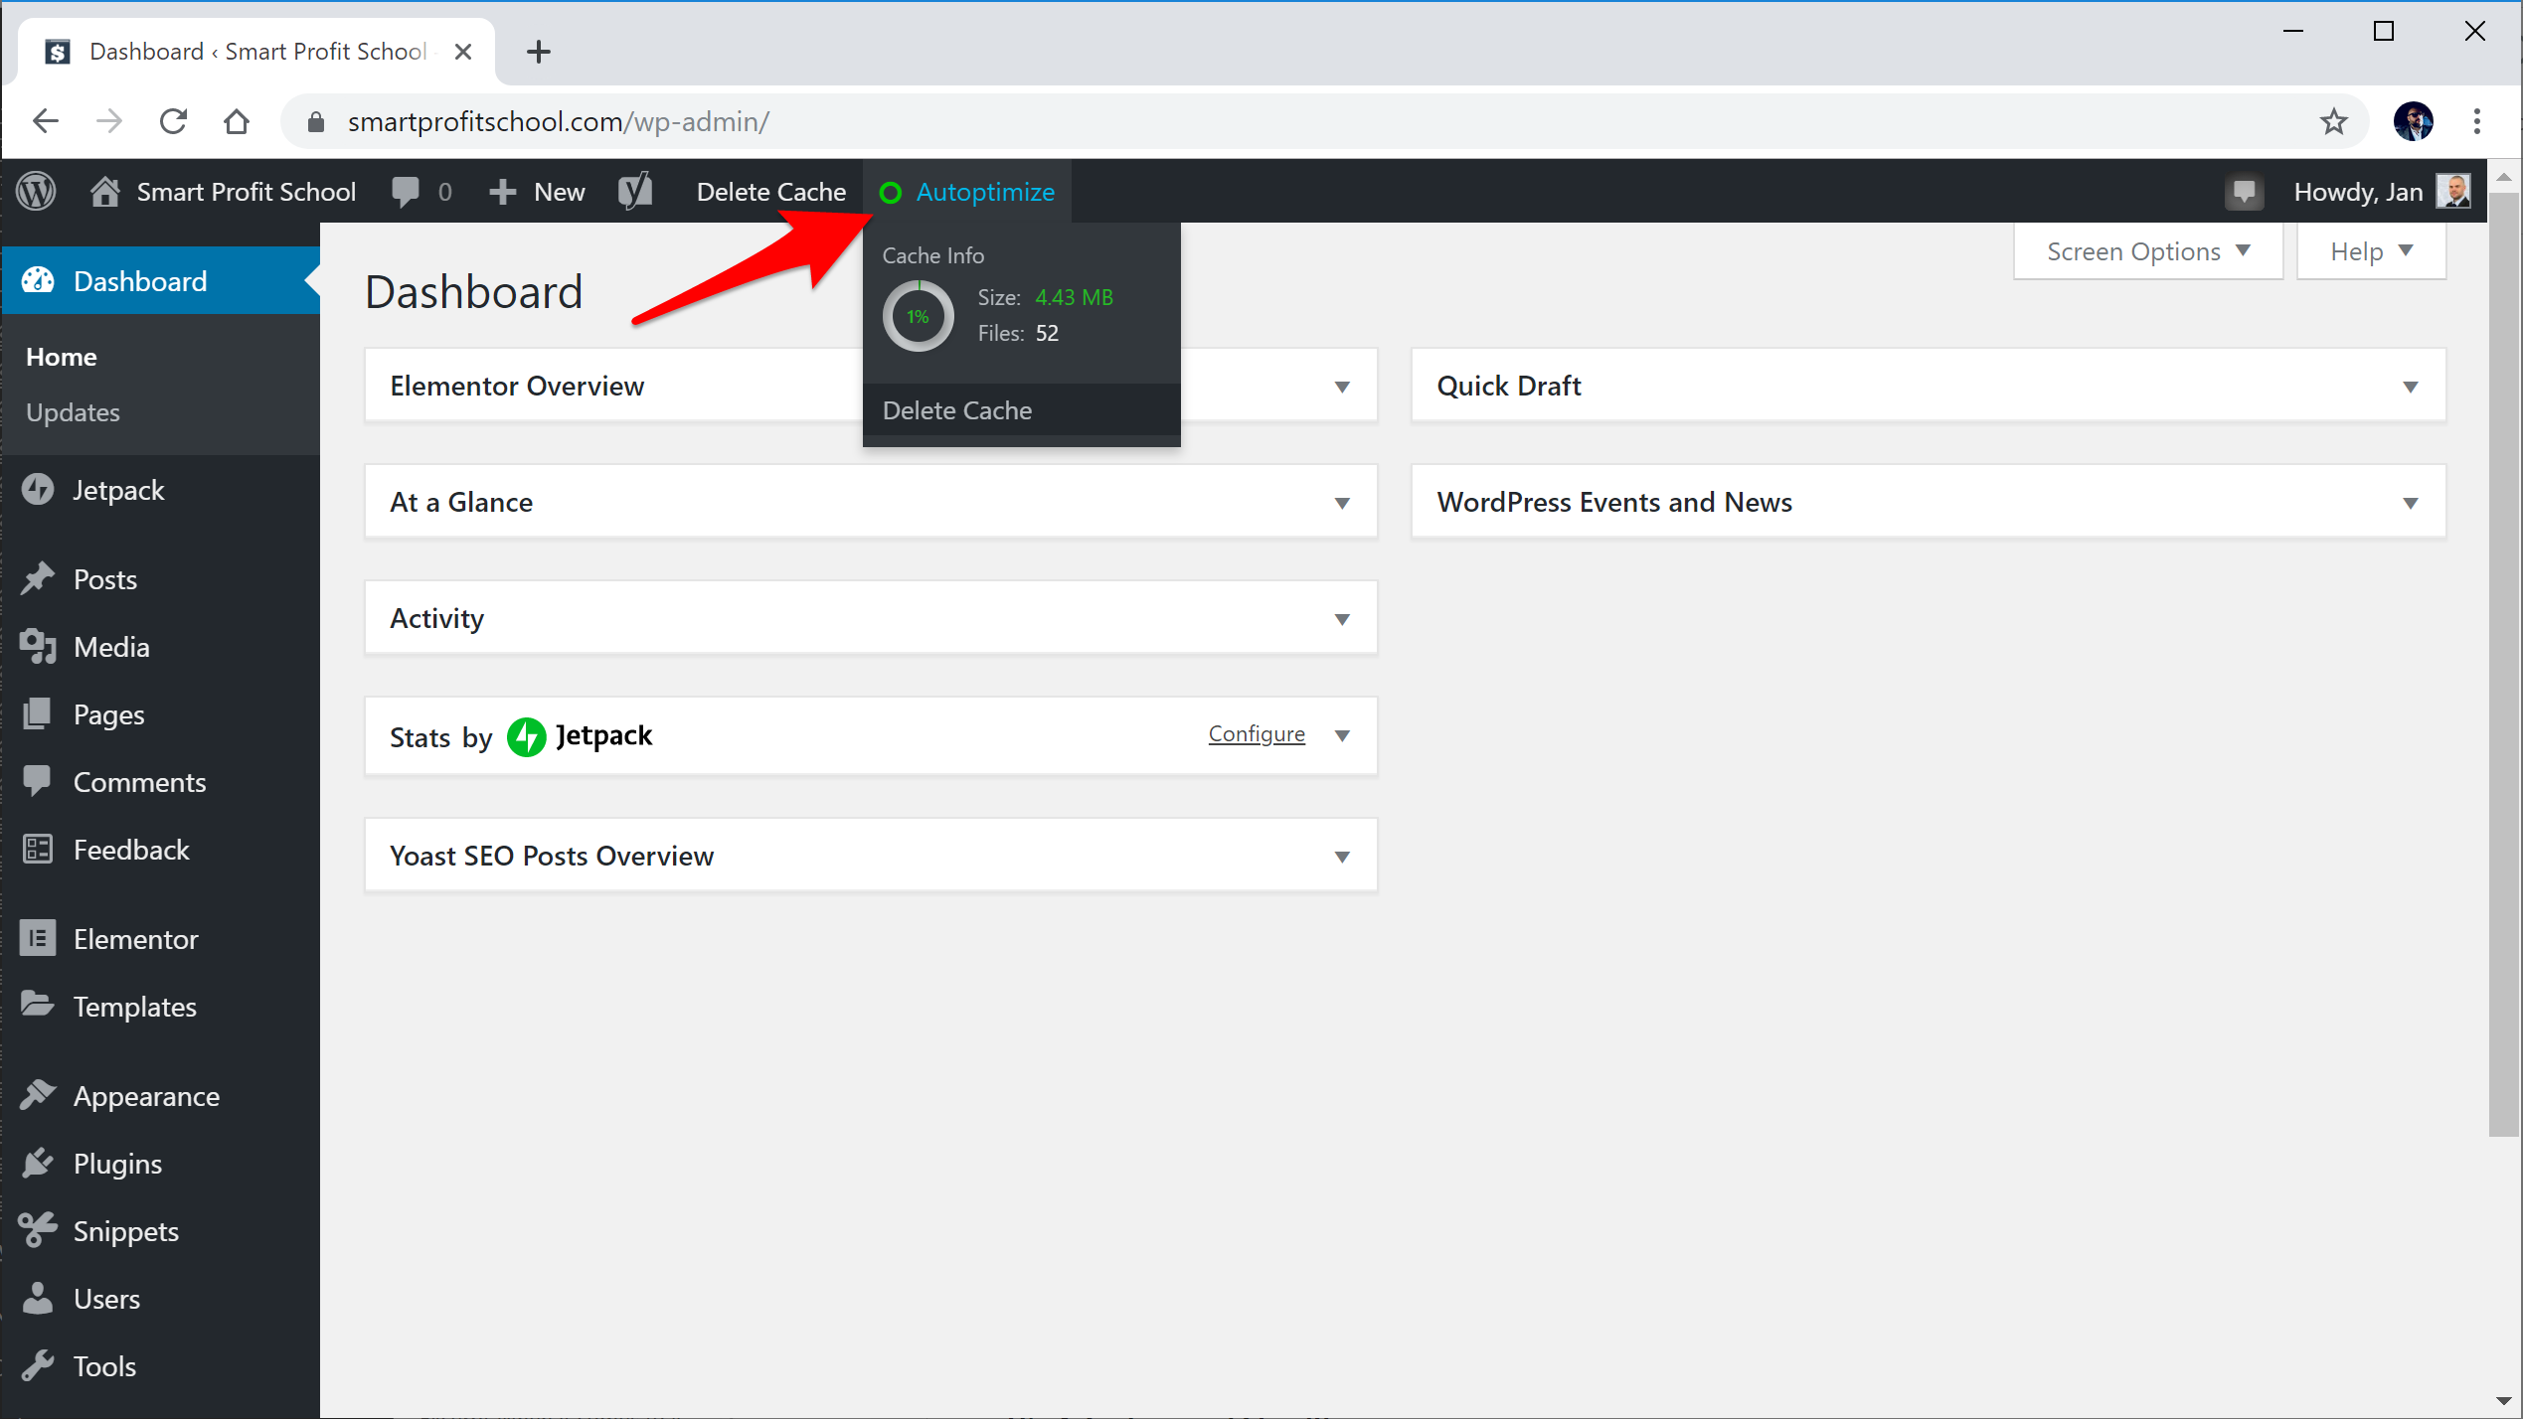Click the Dashboard gauge icon in sidebar
Screen dimensions: 2523x1419
tap(39, 281)
